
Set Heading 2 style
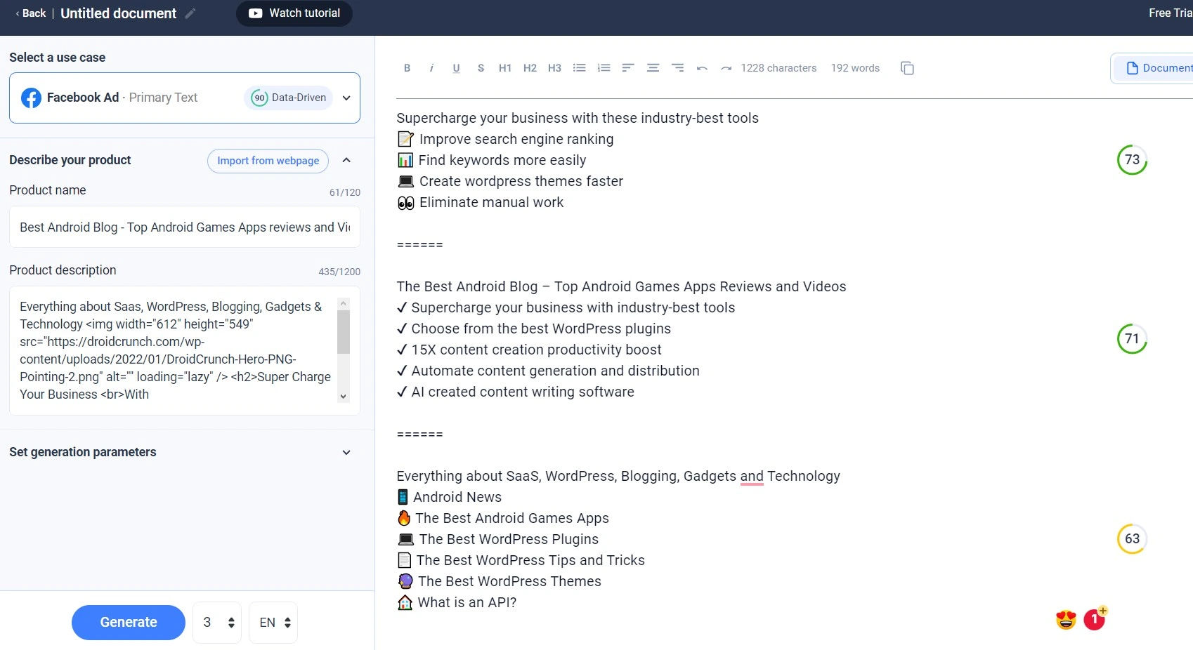click(530, 68)
